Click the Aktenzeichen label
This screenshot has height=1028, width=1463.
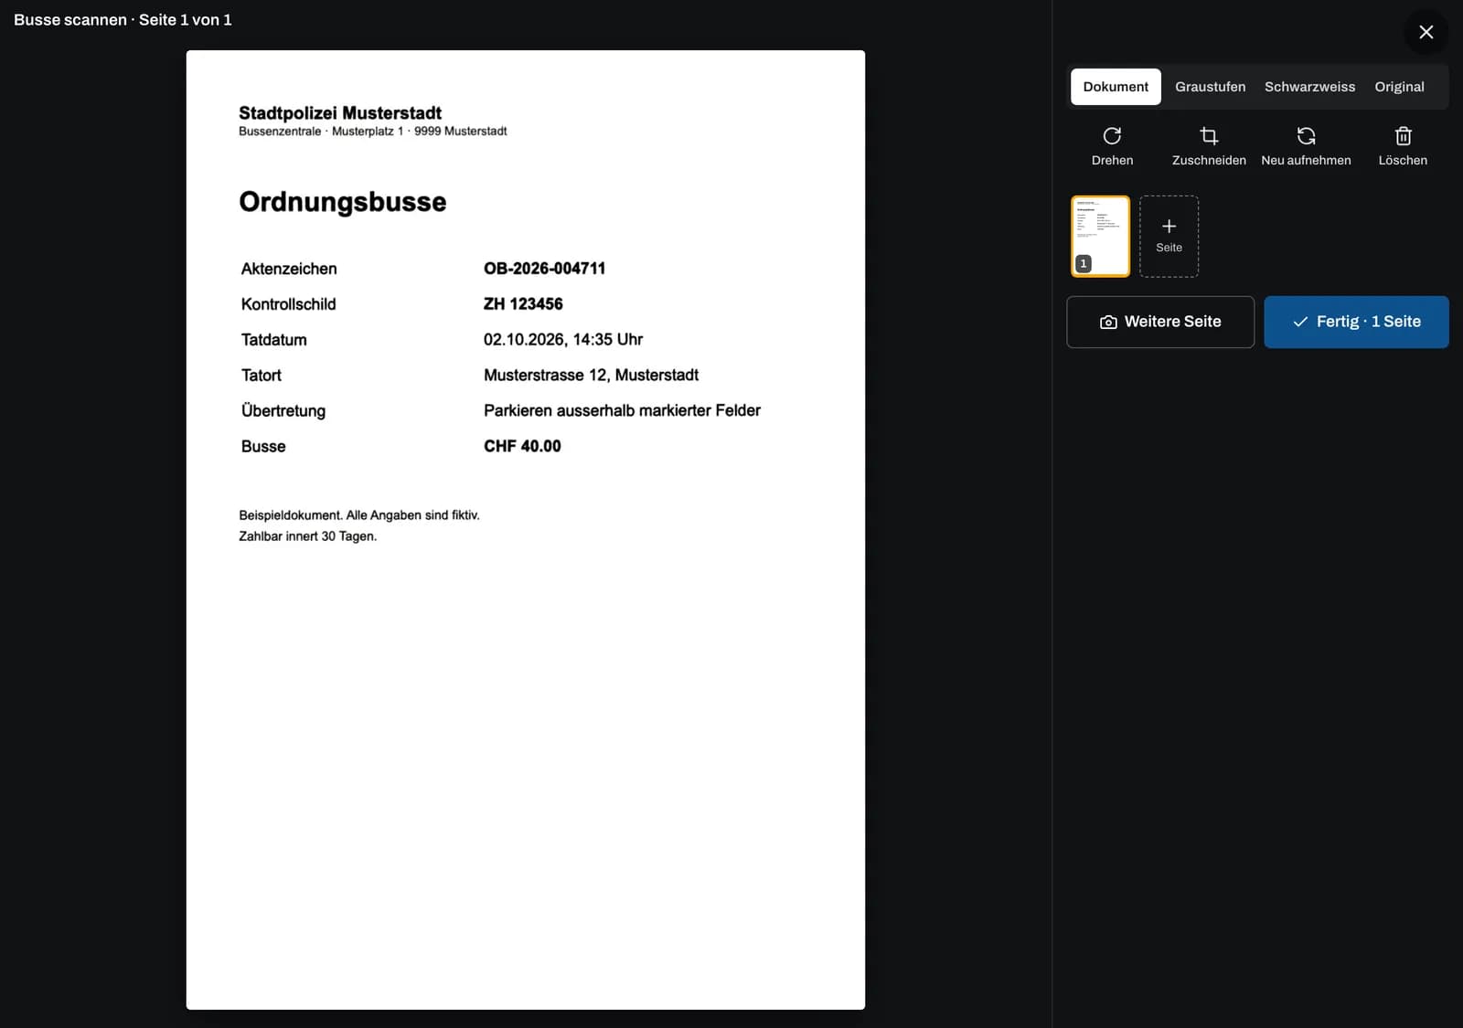pos(289,269)
